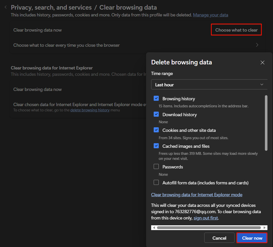Screen dimensions: 273x247
Task: Click the sign out first link
Action: coord(206,218)
